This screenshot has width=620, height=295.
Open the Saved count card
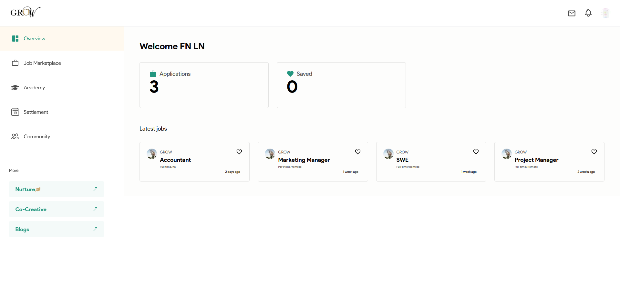coord(341,85)
